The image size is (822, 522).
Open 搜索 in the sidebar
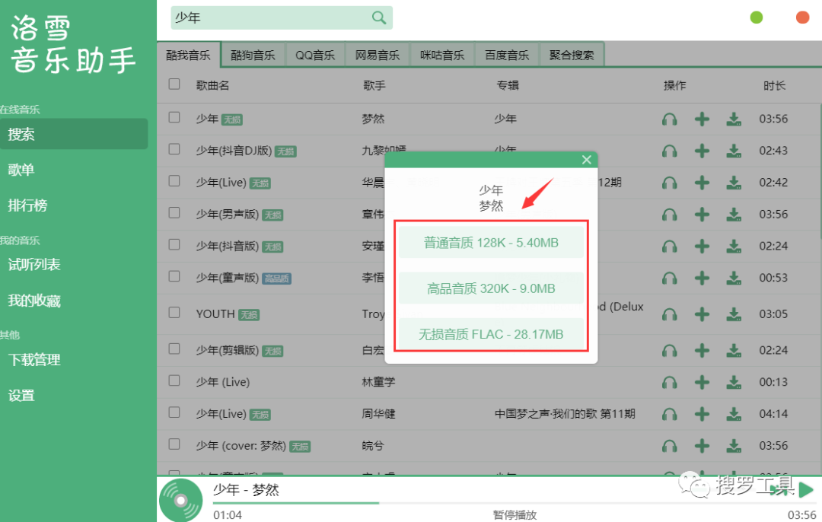[x=74, y=134]
